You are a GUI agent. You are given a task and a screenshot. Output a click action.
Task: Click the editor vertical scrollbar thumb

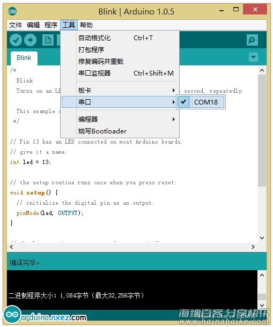pyautogui.click(x=262, y=130)
